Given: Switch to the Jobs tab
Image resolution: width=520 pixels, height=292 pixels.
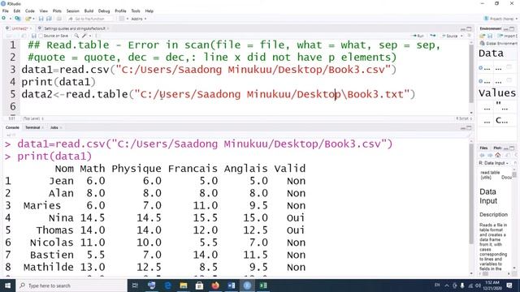Looking at the screenshot, I should [x=54, y=128].
